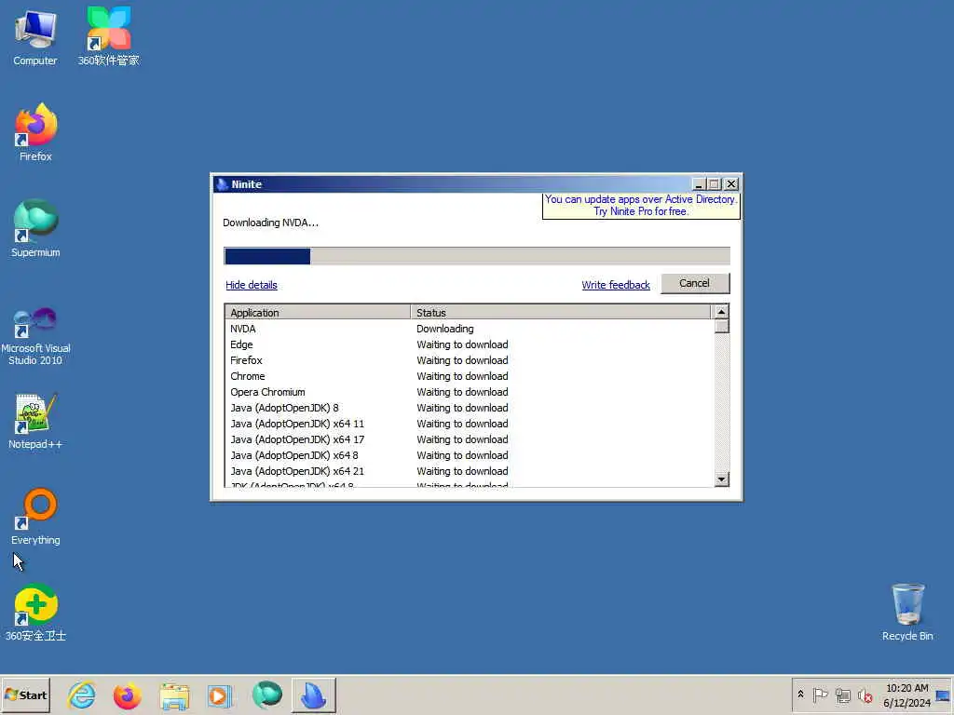The height and width of the screenshot is (715, 954).
Task: Open the Start menu
Action: click(25, 695)
